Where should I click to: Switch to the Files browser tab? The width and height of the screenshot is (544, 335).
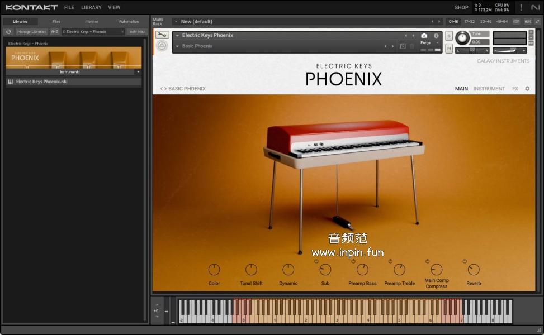click(x=56, y=21)
